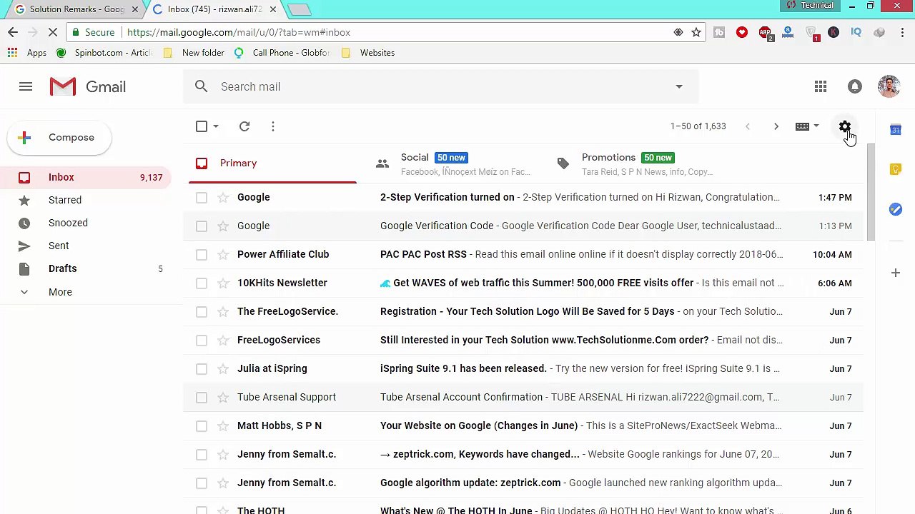Open the Snoozed folder
This screenshot has height=514, width=915.
coord(86,223)
